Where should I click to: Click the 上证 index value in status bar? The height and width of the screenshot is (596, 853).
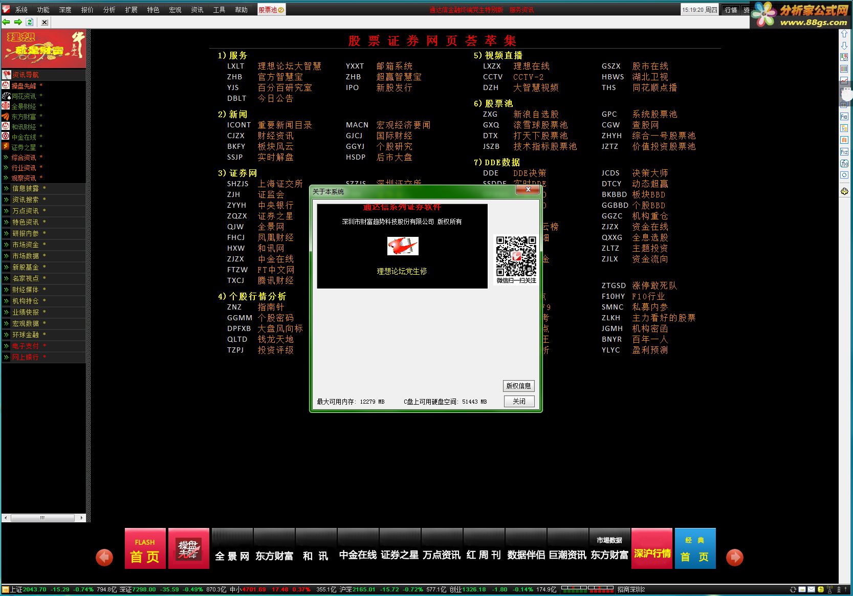(x=35, y=589)
